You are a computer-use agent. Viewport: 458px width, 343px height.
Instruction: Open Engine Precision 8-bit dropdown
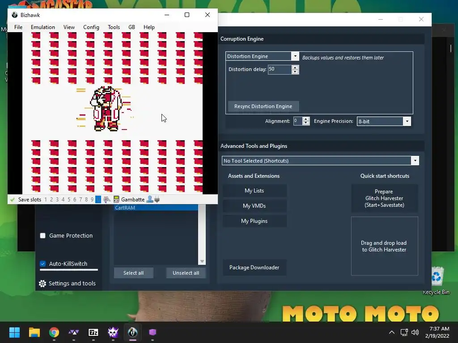pos(407,121)
